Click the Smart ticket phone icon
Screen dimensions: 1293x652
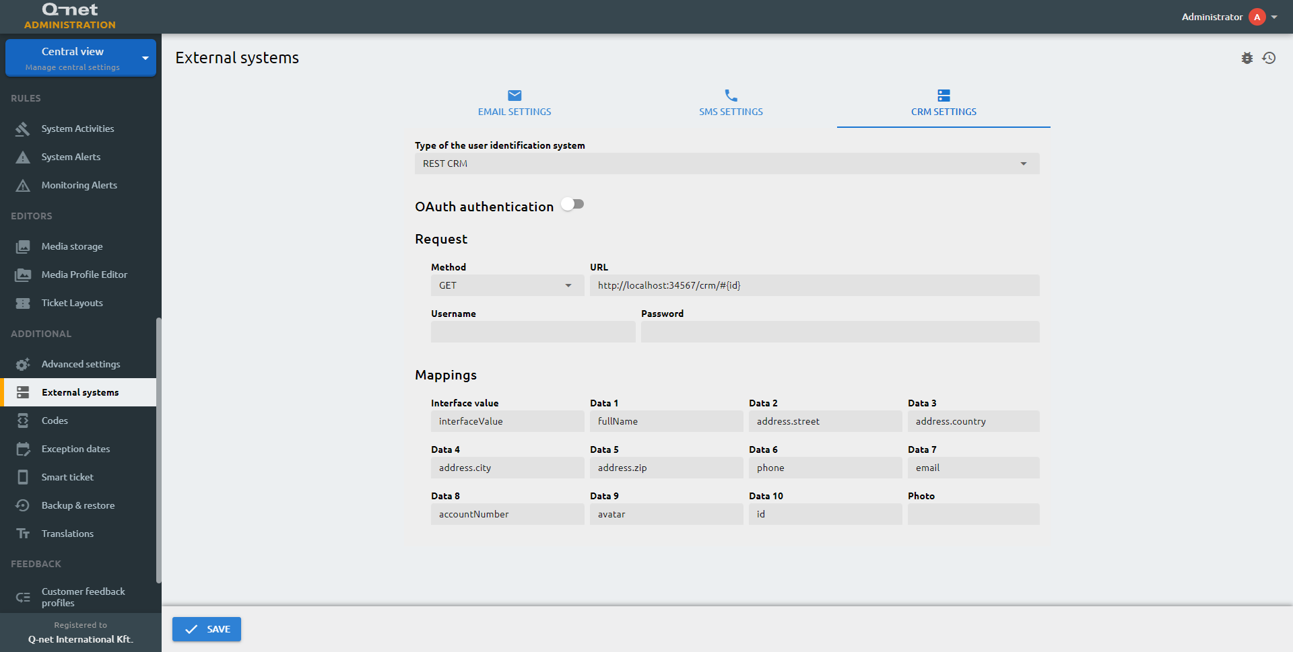pyautogui.click(x=23, y=477)
